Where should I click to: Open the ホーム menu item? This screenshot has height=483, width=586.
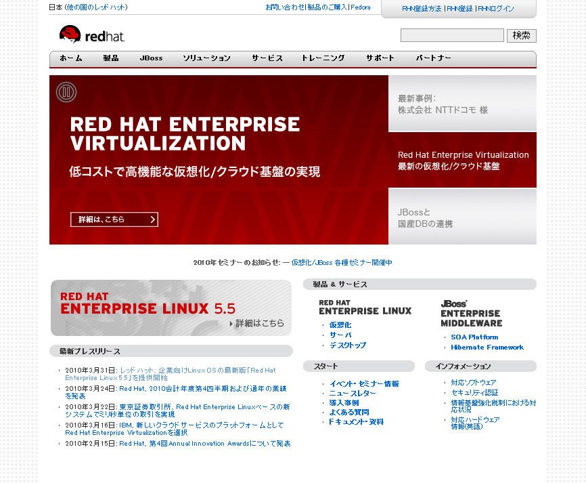[x=70, y=58]
